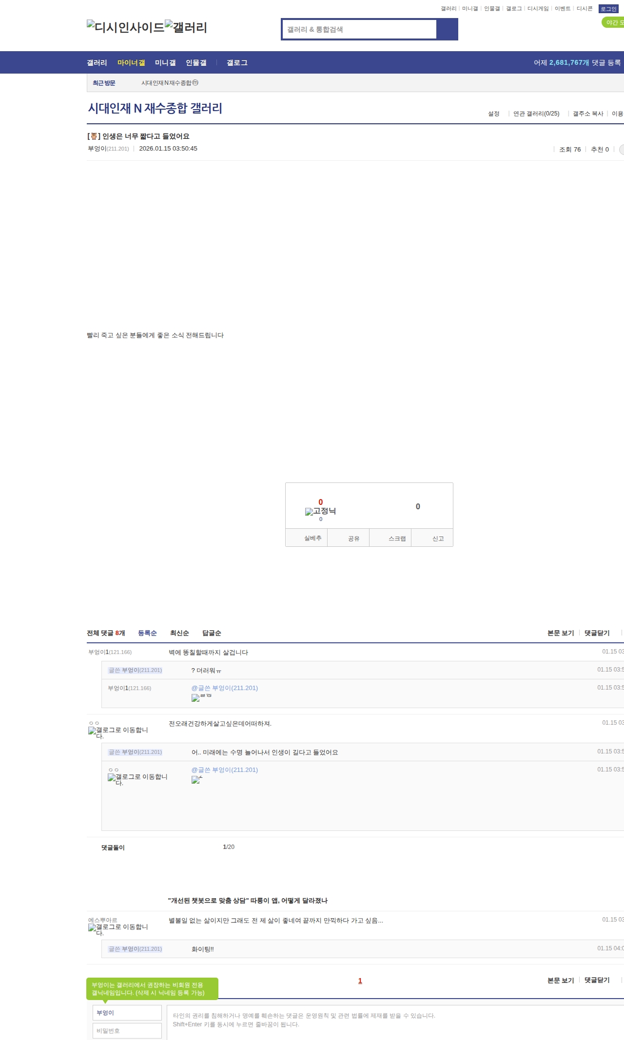This screenshot has width=624, height=1040.
Task: Open the 로그인 link at top right
Action: 608,9
